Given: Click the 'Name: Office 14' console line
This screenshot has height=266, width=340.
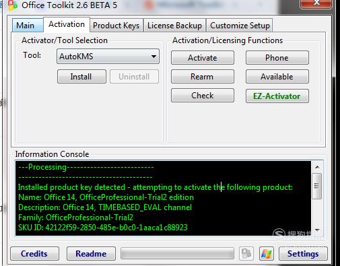Looking at the screenshot, I should point(106,197).
